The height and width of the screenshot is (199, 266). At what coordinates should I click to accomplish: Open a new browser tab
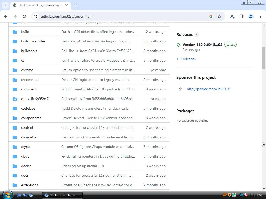point(76,5)
